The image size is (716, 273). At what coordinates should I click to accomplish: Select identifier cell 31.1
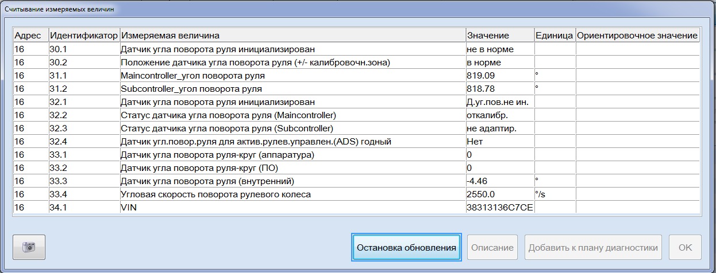[x=84, y=76]
